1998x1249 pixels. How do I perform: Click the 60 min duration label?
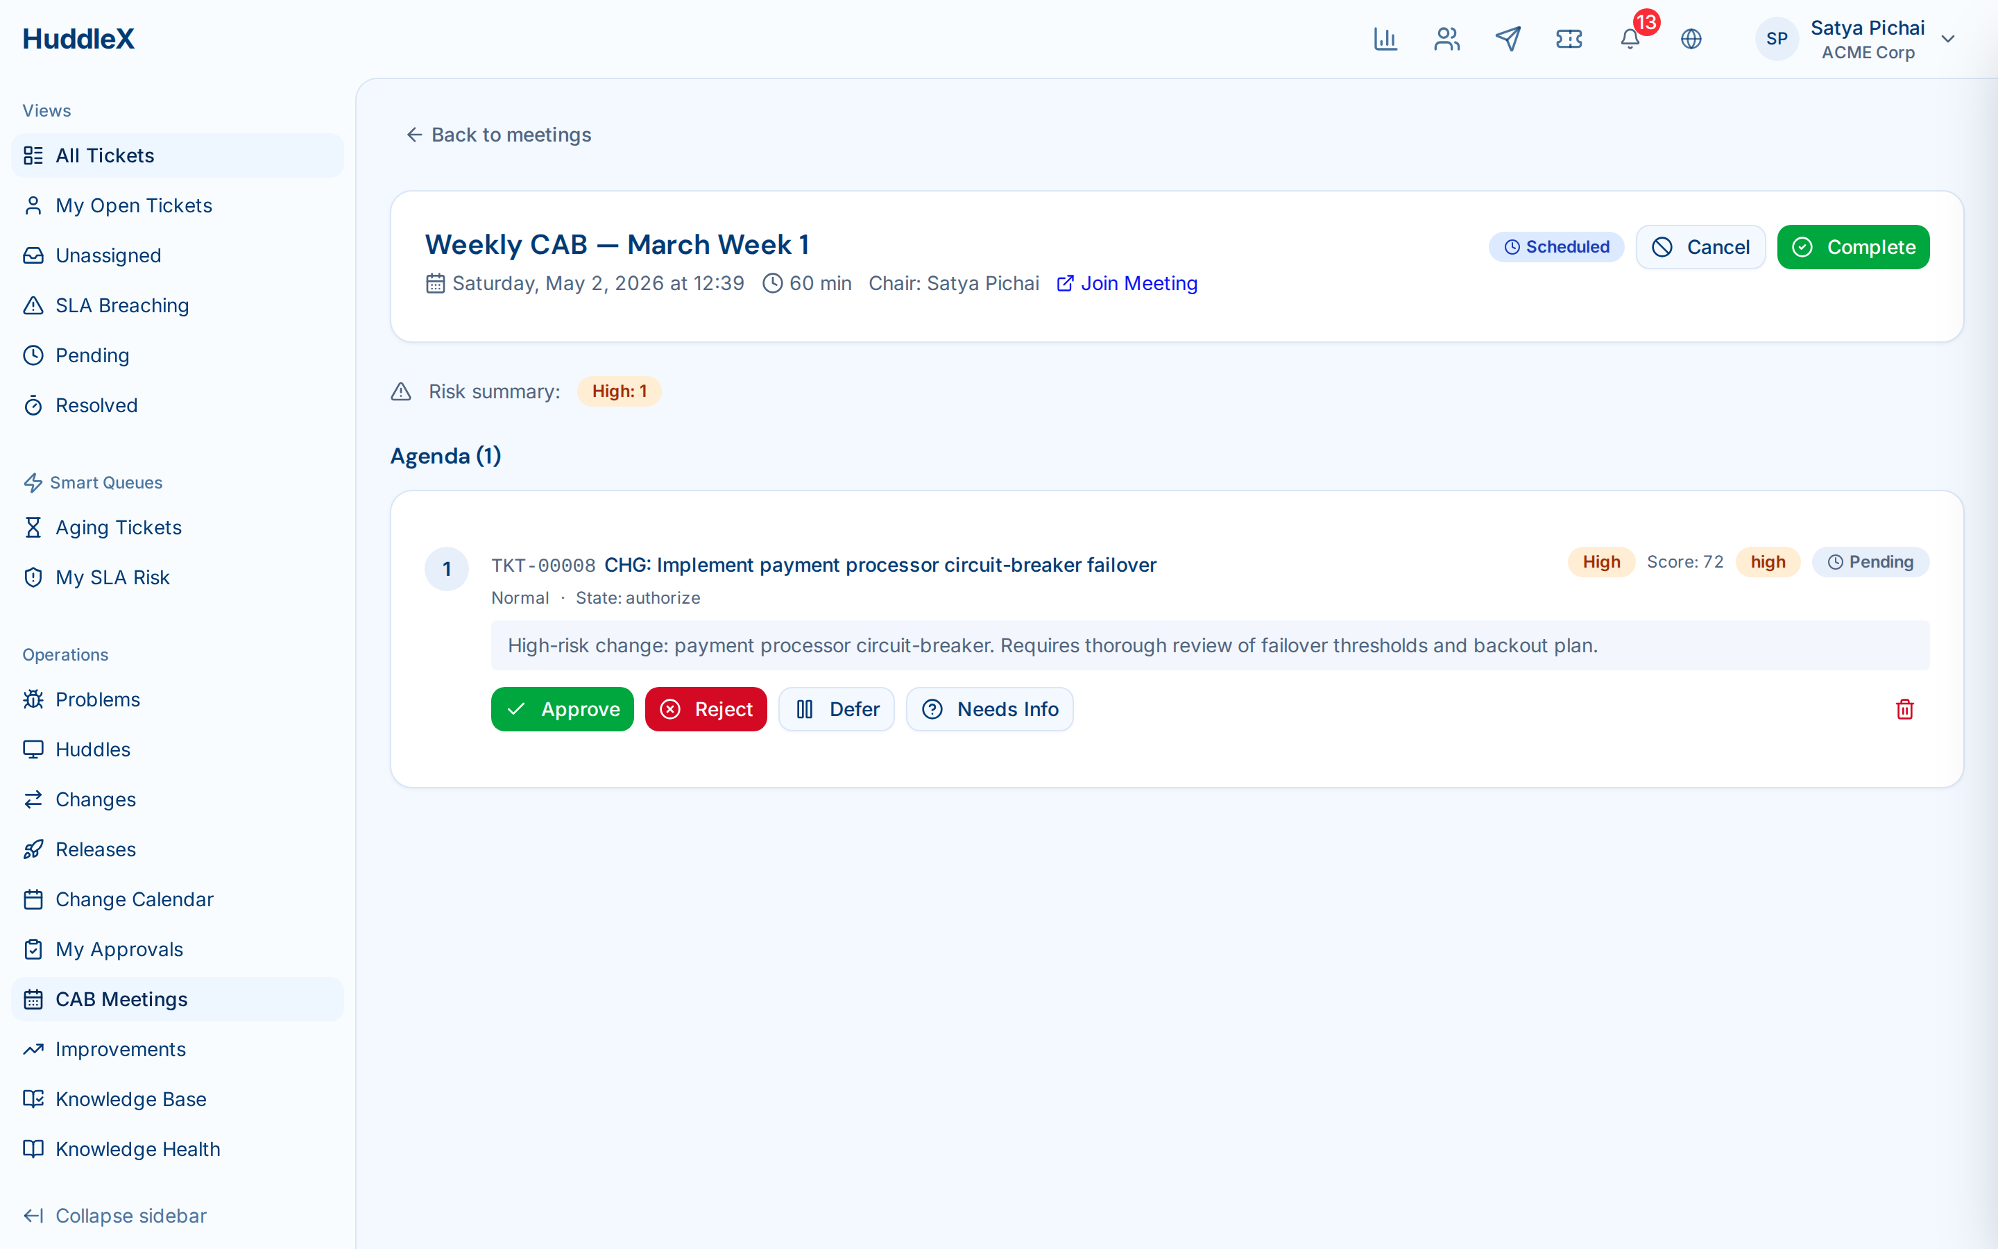point(808,283)
